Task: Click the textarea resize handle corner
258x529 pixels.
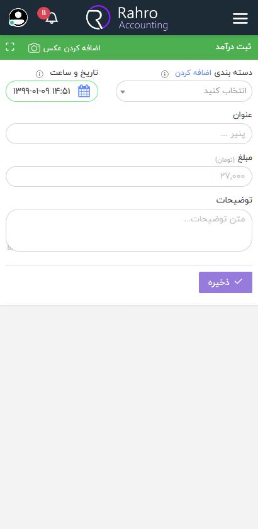Action: tap(10, 248)
